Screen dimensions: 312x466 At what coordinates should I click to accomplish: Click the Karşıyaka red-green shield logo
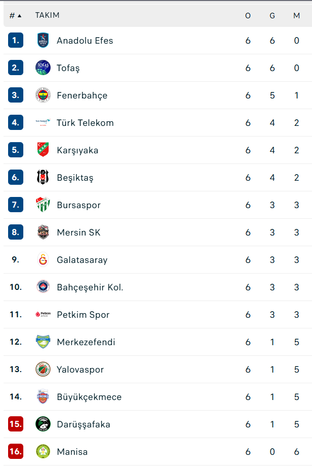point(43,150)
